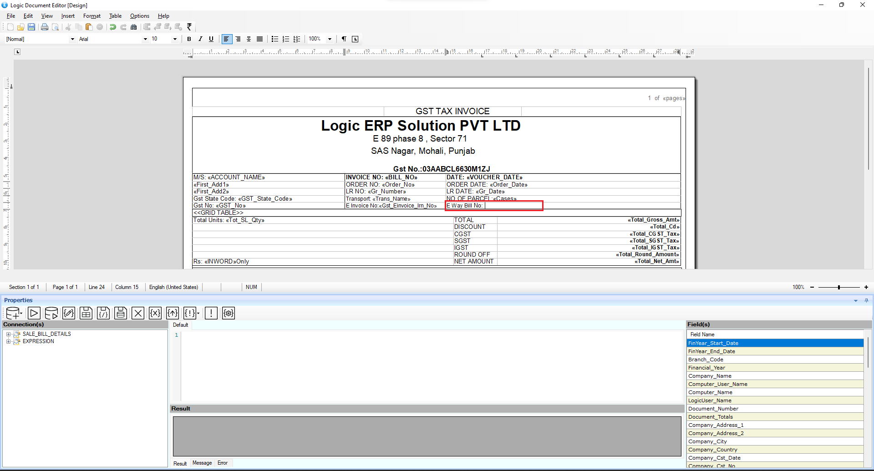Open the Table menu

pyautogui.click(x=115, y=16)
